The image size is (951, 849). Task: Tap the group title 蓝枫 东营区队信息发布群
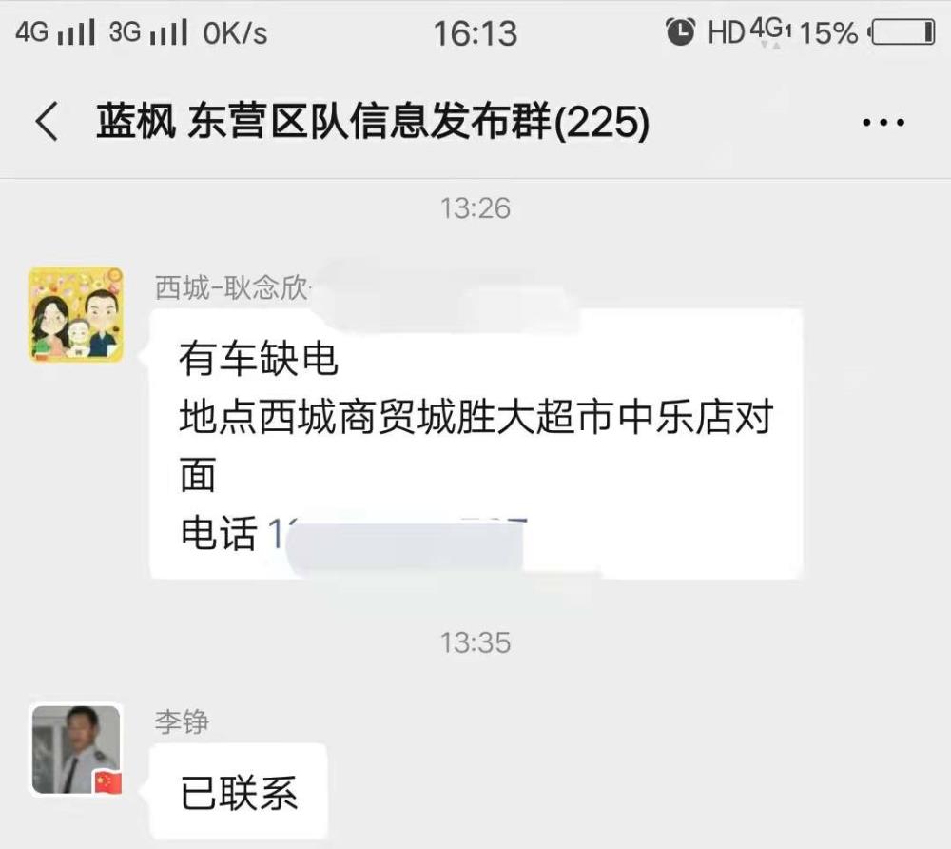tap(324, 122)
